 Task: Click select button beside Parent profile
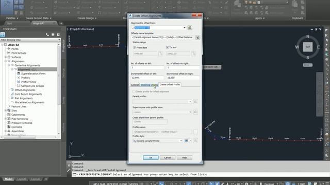point(195,102)
